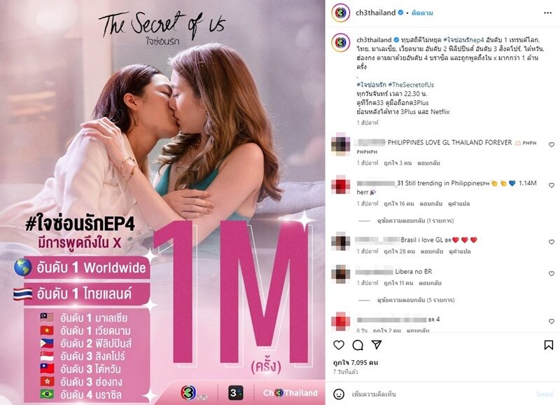Expand the 5 replies under Libera no BR
560x405 pixels.
tap(416, 300)
